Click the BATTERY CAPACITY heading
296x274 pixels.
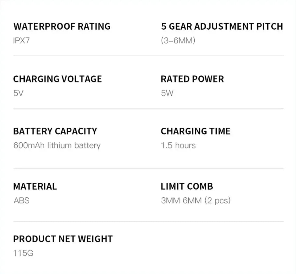(x=55, y=131)
